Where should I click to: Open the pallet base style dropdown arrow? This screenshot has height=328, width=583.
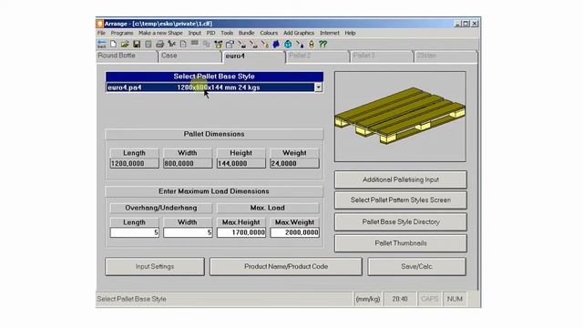click(319, 87)
